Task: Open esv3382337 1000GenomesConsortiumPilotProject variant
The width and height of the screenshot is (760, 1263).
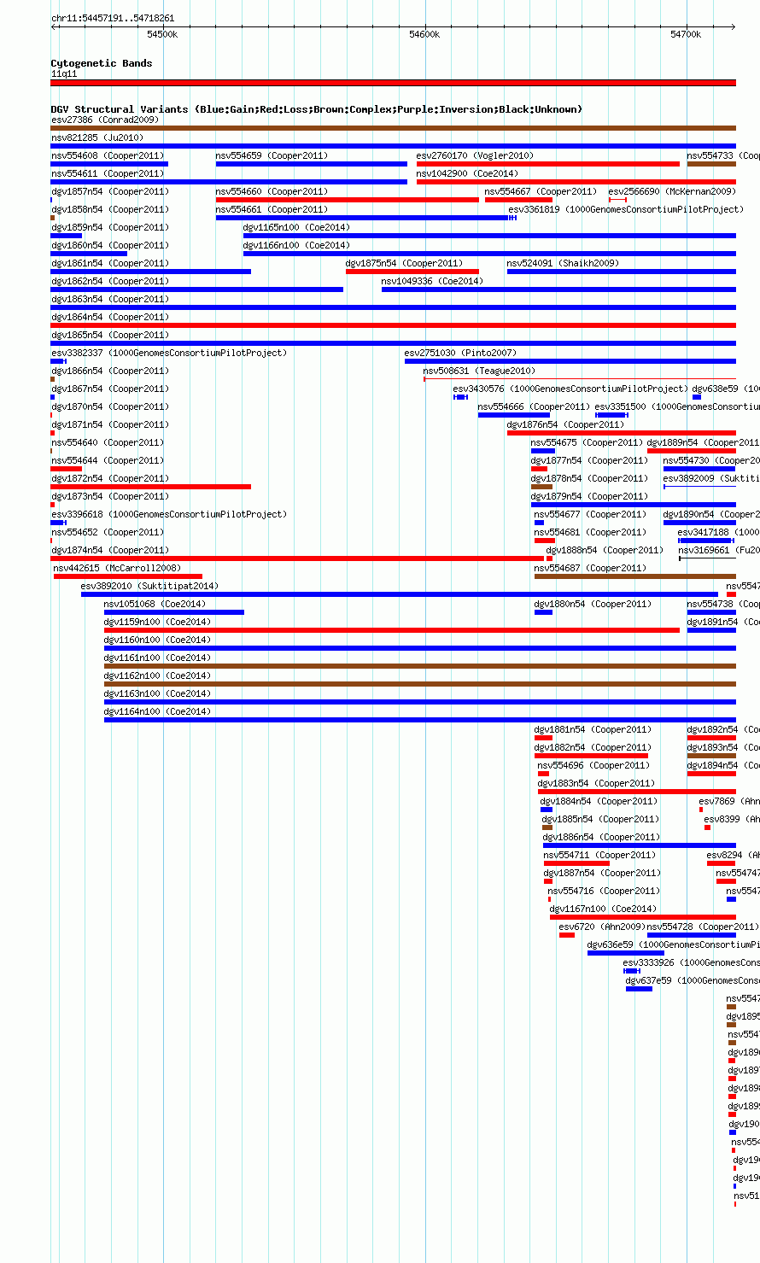Action: 169,353
